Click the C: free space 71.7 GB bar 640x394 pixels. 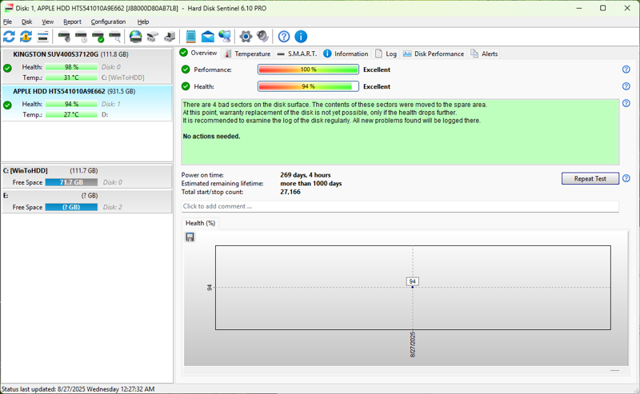(x=71, y=182)
